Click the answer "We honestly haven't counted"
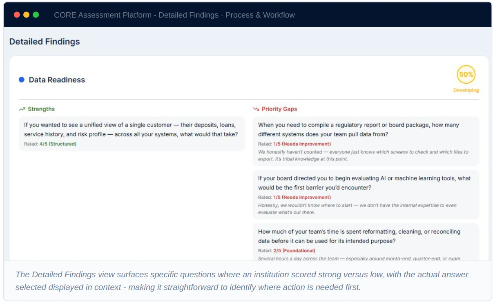493x303 pixels. pos(363,155)
